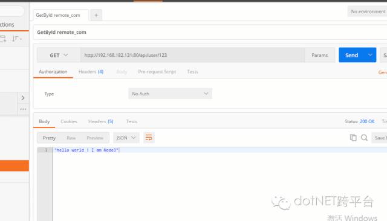This screenshot has width=387, height=221.
Task: Click the request URL input field
Action: point(192,55)
